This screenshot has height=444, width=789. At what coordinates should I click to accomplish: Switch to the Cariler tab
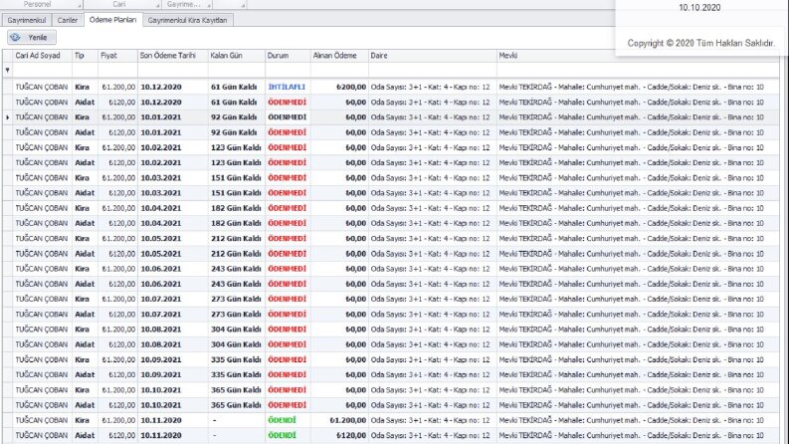[68, 20]
